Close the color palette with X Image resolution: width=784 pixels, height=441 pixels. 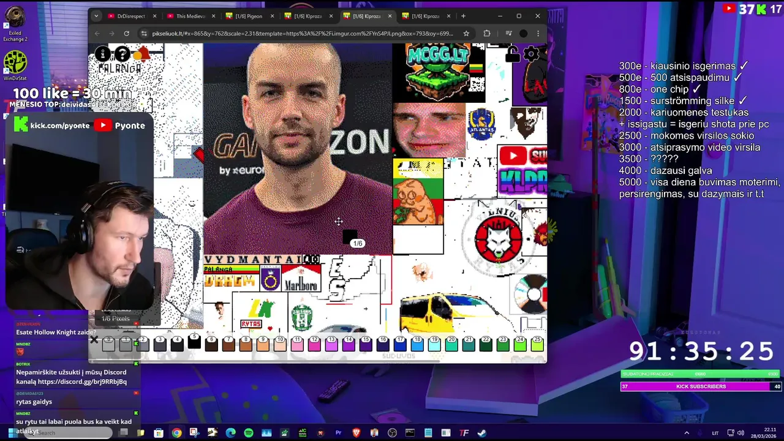94,340
